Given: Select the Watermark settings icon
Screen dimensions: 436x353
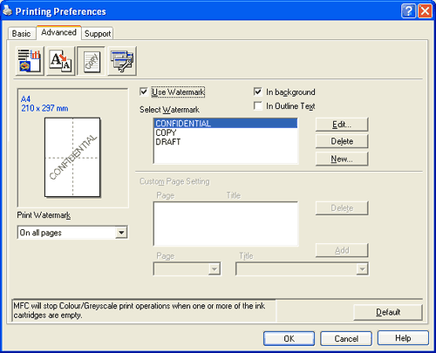Looking at the screenshot, I should pyautogui.click(x=92, y=61).
